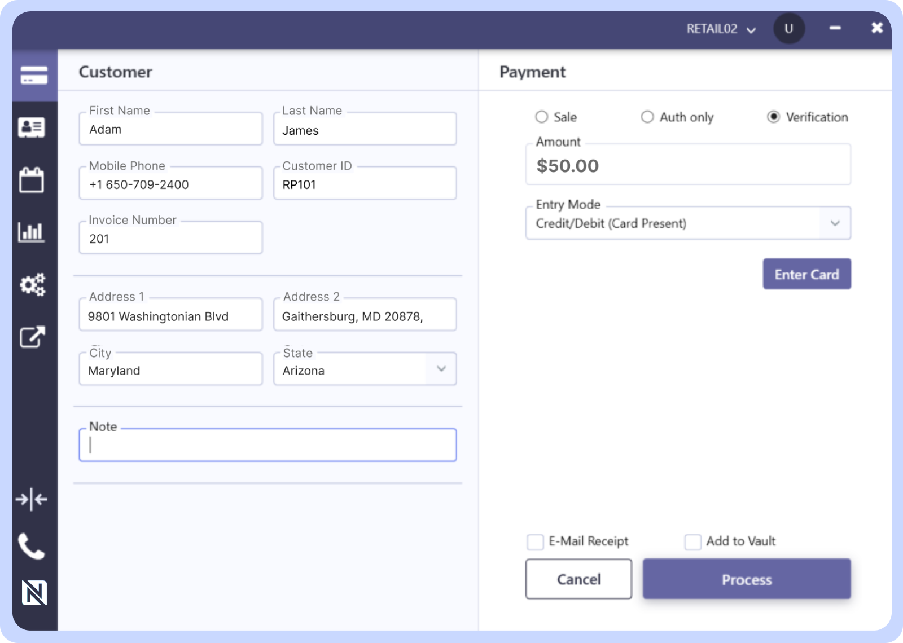Edit the First Name field

171,129
